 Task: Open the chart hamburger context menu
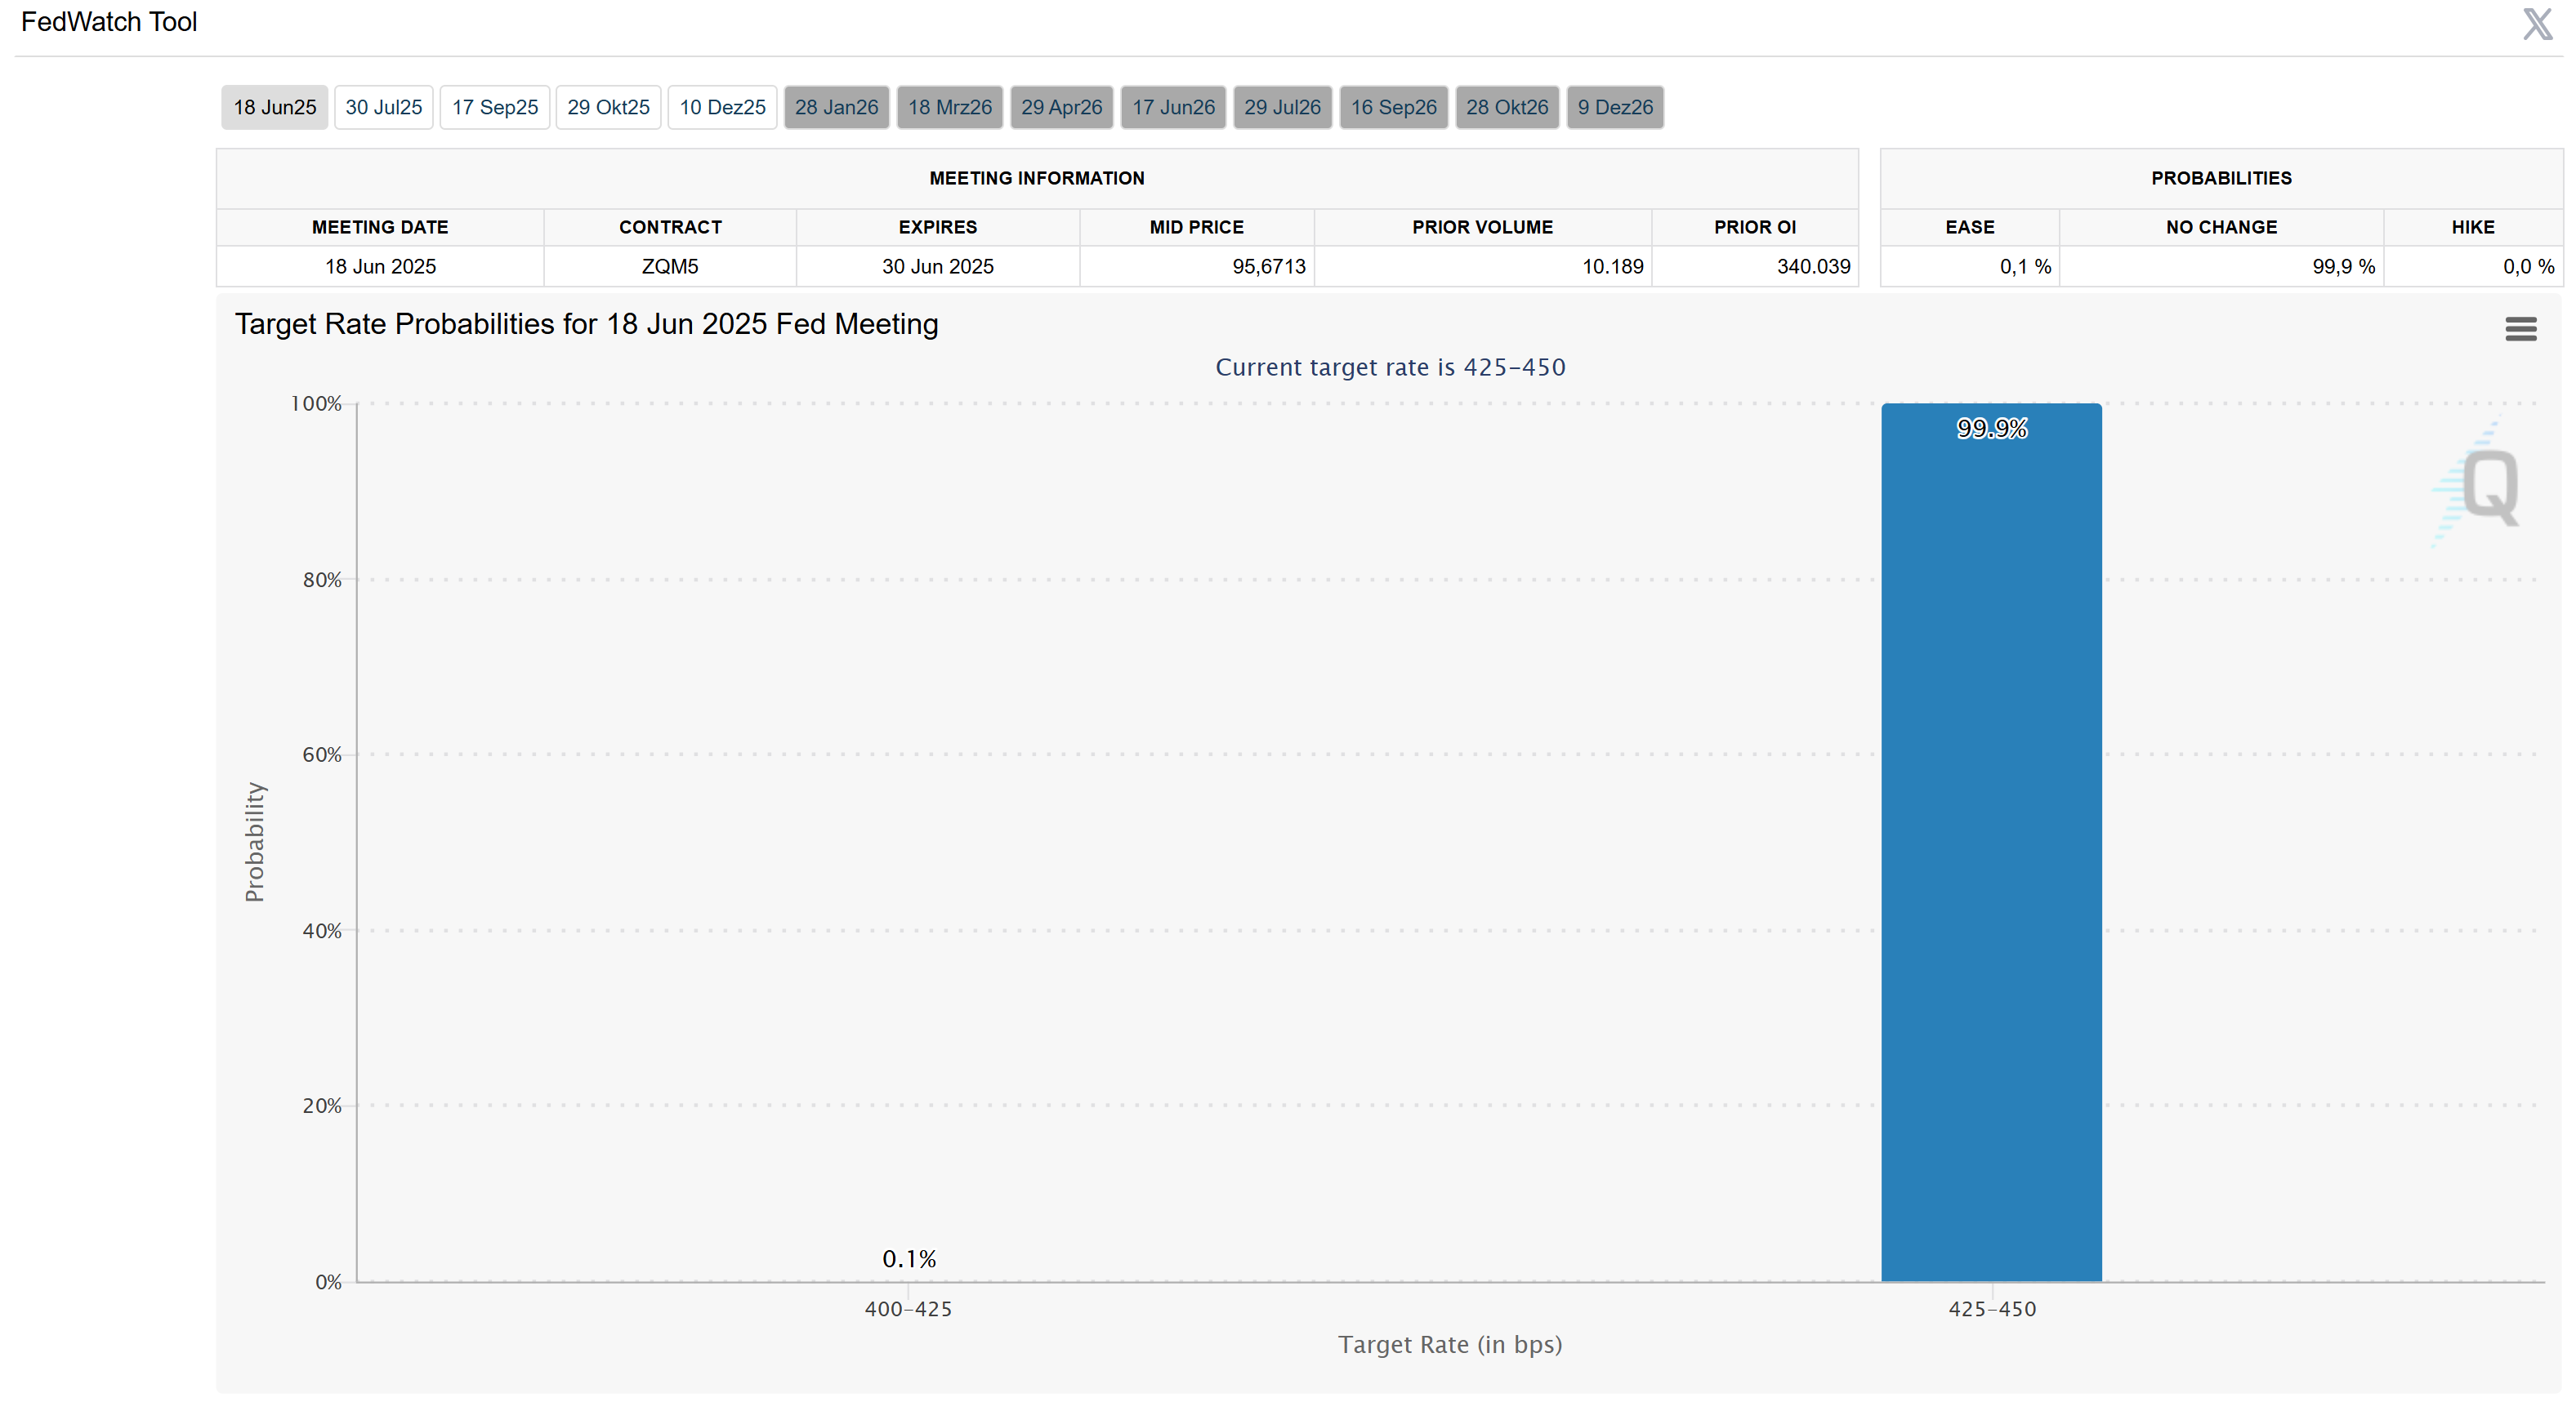[2520, 329]
